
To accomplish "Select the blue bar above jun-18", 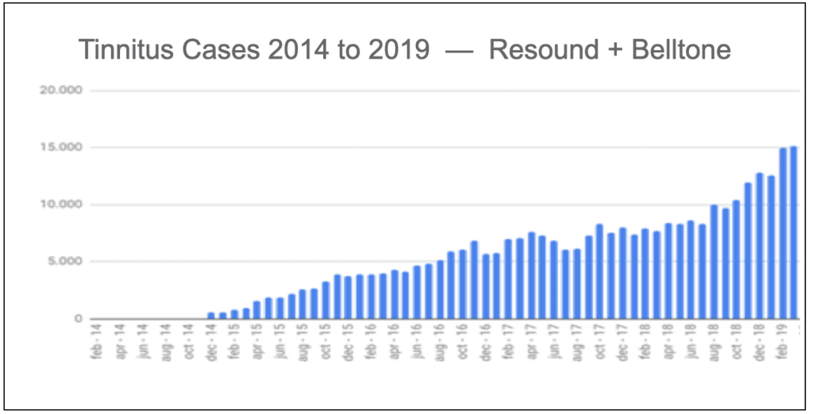I will [691, 270].
